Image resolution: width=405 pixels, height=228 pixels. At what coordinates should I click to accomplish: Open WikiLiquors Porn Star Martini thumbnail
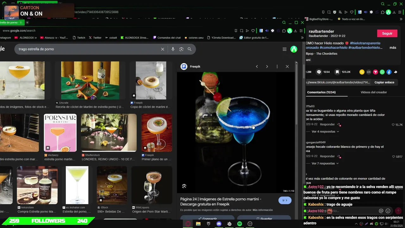[152, 185]
